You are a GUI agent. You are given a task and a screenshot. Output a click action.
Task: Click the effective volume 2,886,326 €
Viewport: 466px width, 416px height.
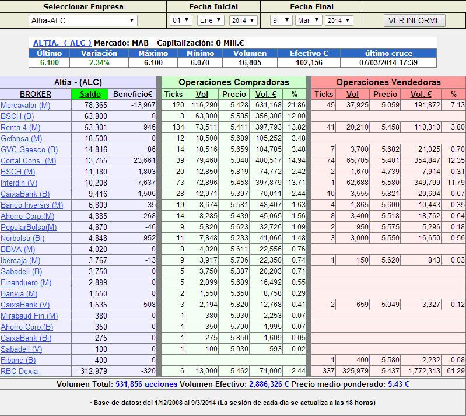click(269, 384)
